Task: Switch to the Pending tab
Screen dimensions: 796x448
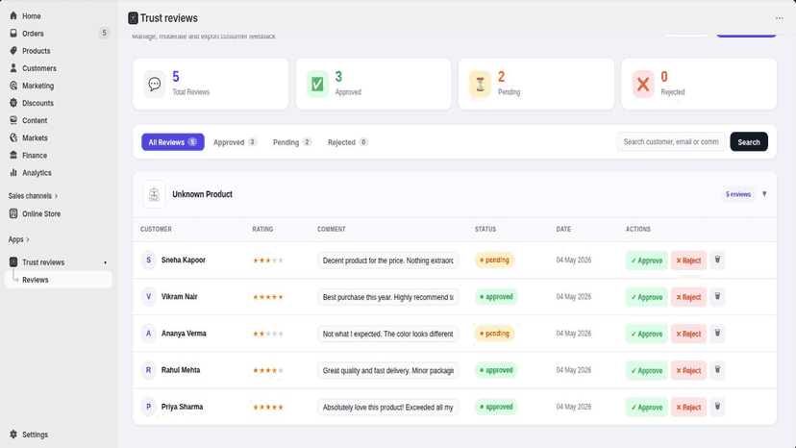Action: coord(292,142)
